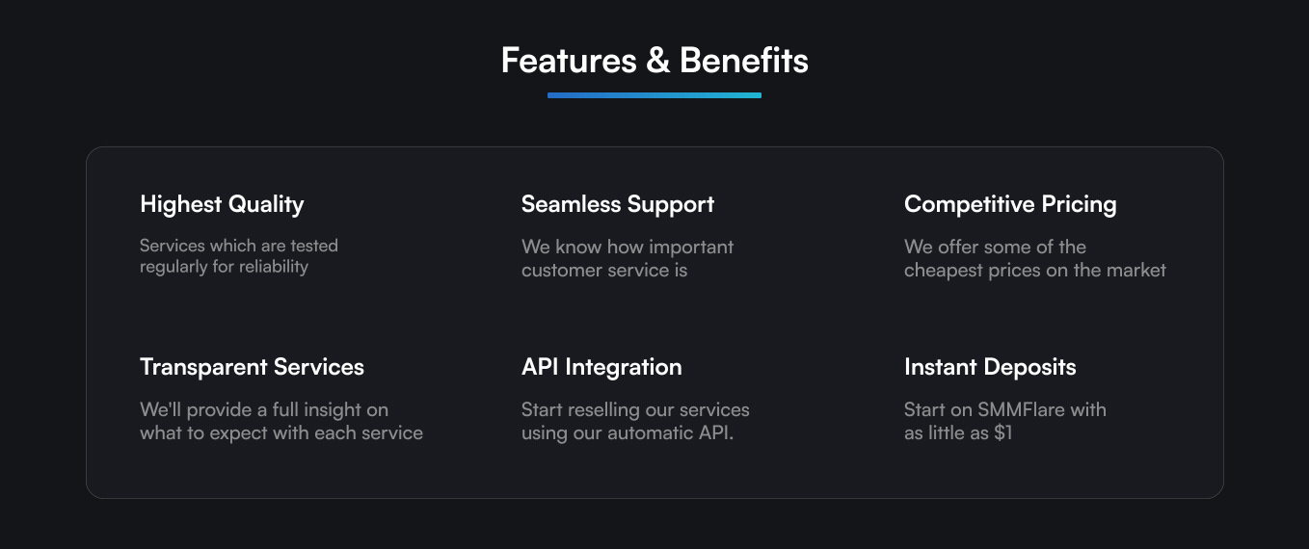Click 'using our automatic API.' line
1309x549 pixels.
click(628, 433)
